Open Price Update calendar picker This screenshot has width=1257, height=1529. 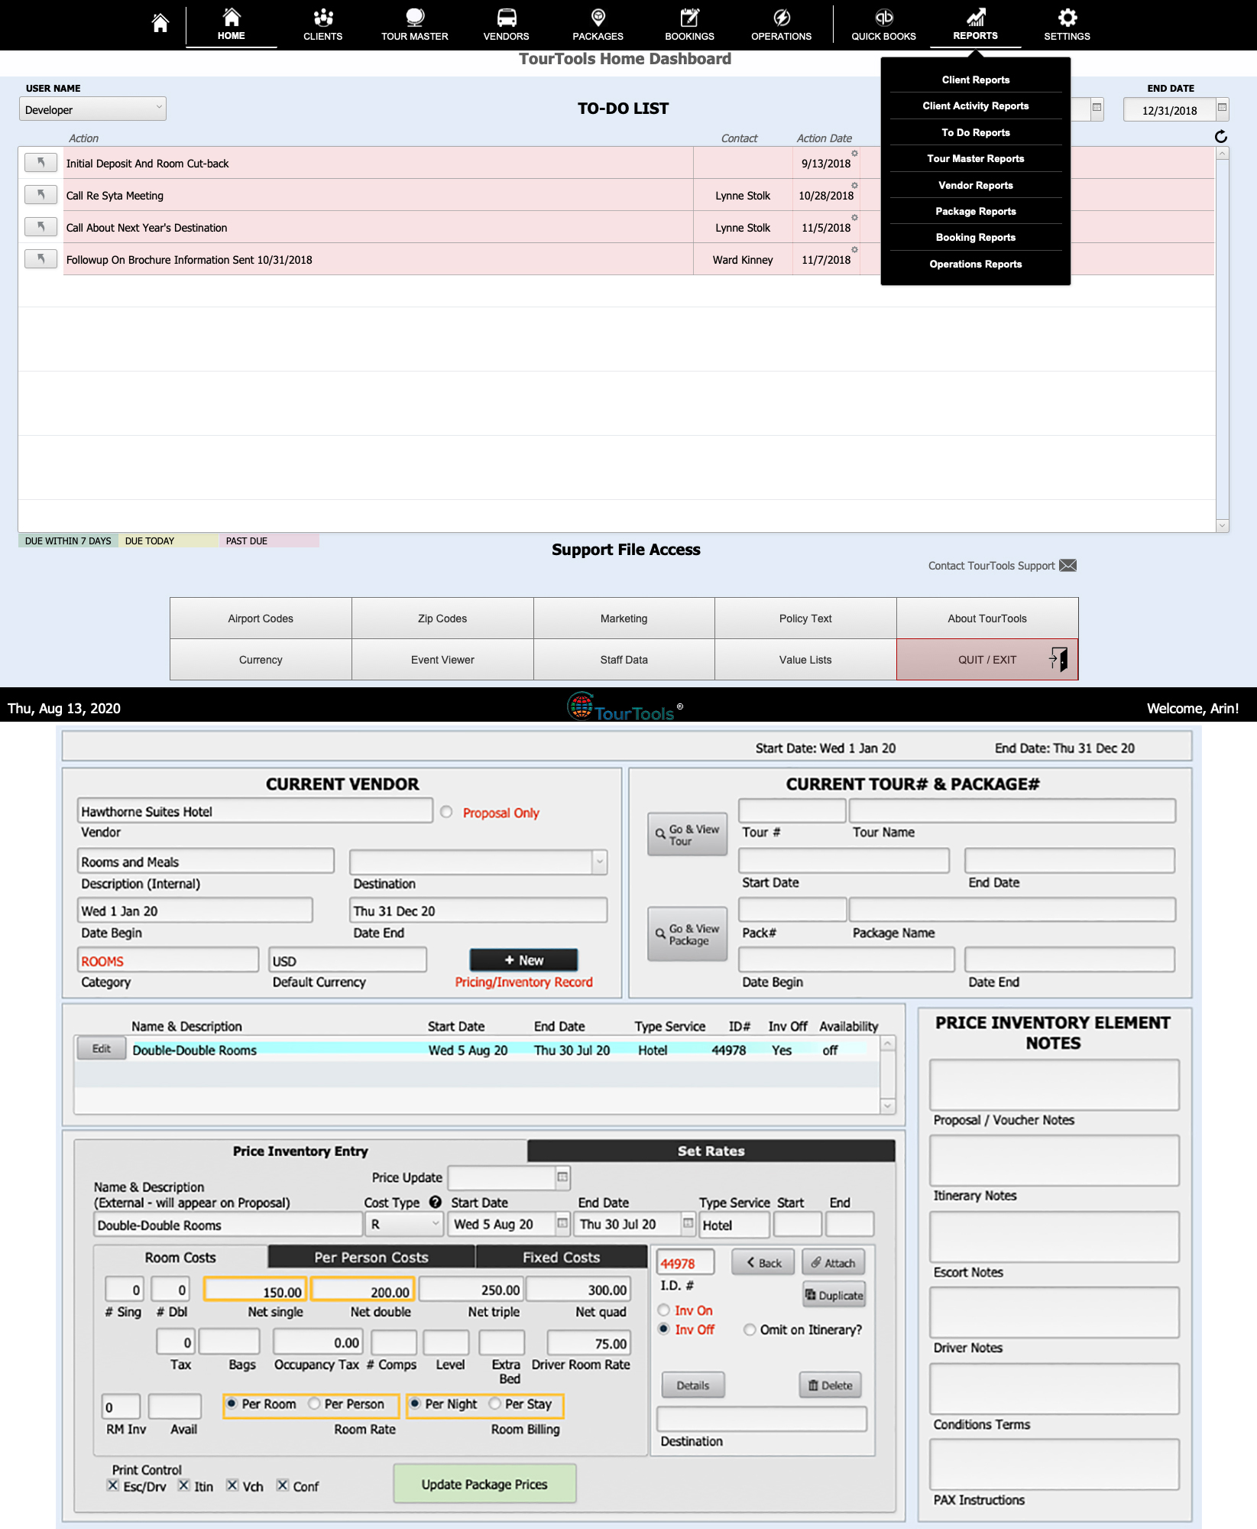click(x=562, y=1177)
